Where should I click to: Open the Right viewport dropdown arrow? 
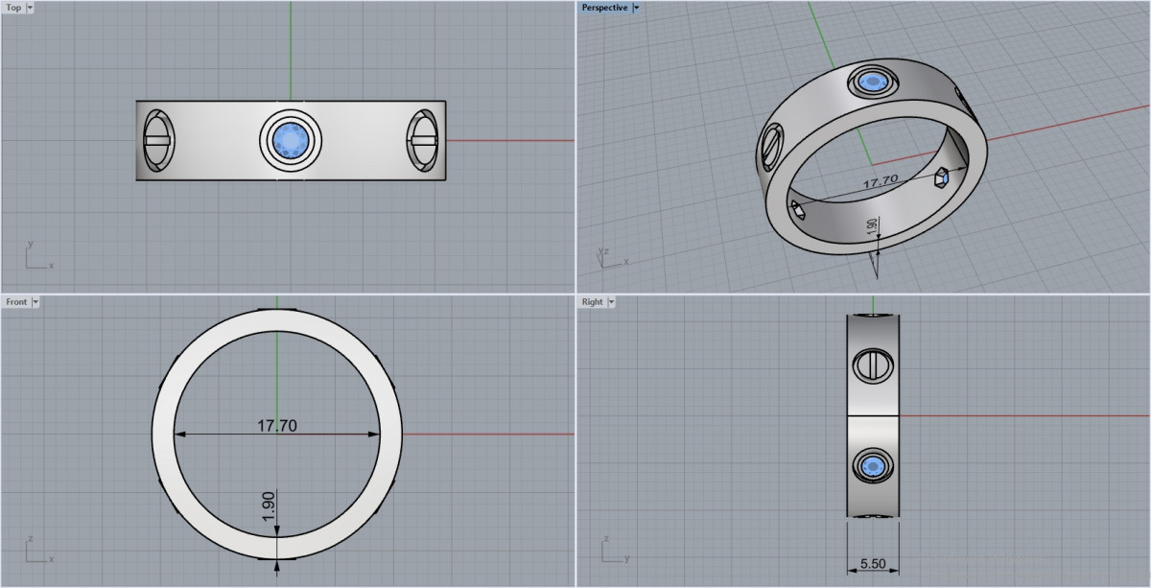pyautogui.click(x=611, y=302)
